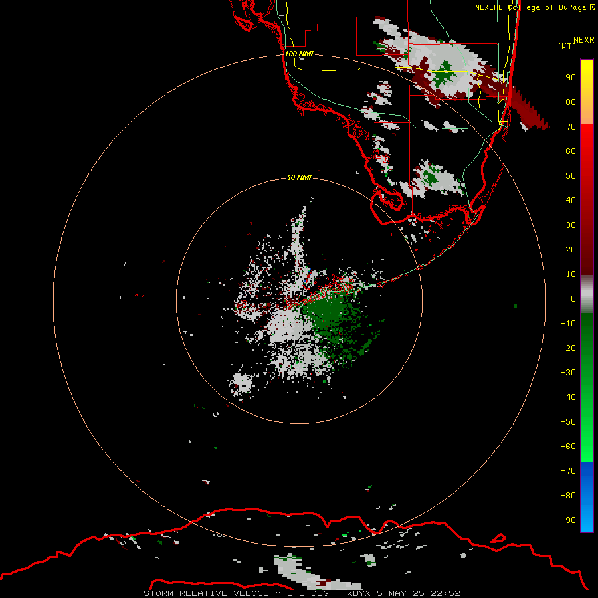Select the blue bottom segment of the velocity scale
598x598 pixels.
click(x=587, y=497)
